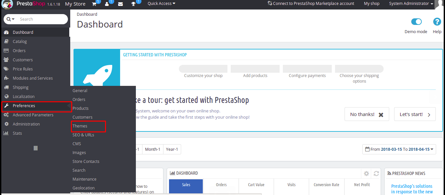
Task: Click the Add products progress bar
Action: click(x=255, y=69)
